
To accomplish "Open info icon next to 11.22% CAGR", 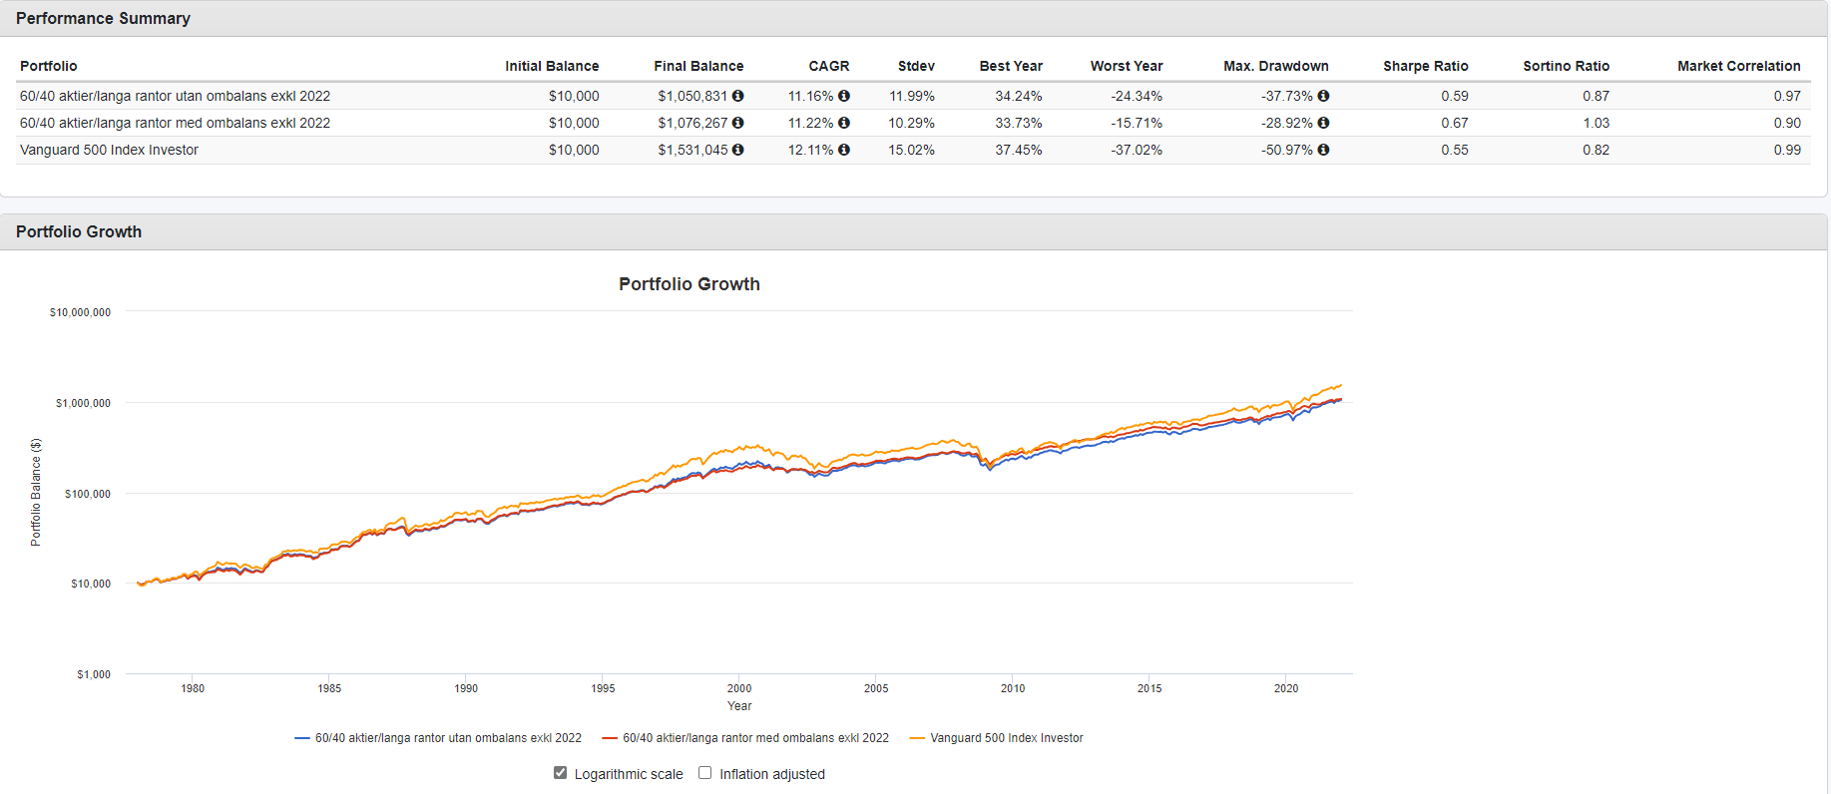I will [x=844, y=123].
